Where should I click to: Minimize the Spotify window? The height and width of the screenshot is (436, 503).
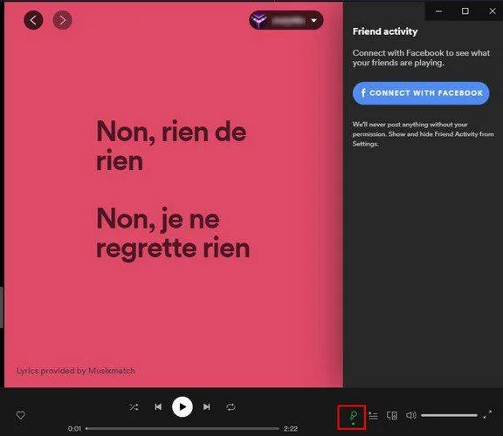click(x=439, y=11)
